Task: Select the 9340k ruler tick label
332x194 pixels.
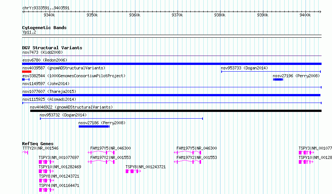Action: pyautogui.click(x=49, y=15)
